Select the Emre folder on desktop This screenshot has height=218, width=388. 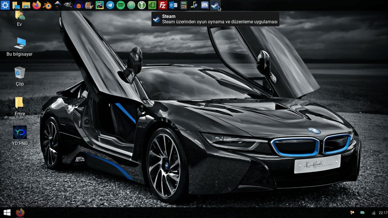19,103
